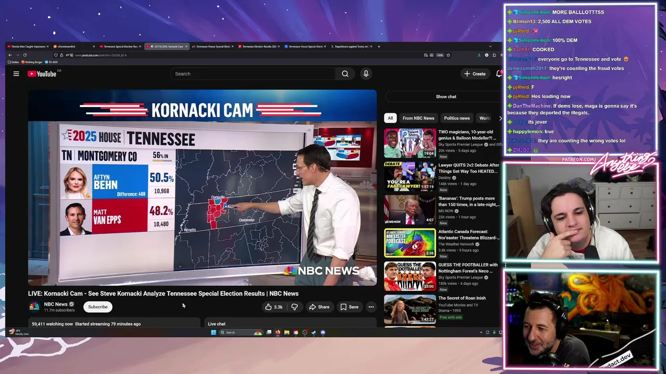Click the Windows taskbar Search box

pos(240,332)
